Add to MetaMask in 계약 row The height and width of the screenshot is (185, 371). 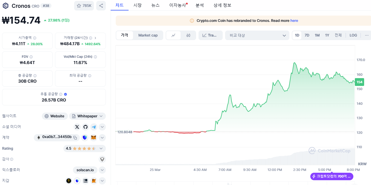coord(94,138)
